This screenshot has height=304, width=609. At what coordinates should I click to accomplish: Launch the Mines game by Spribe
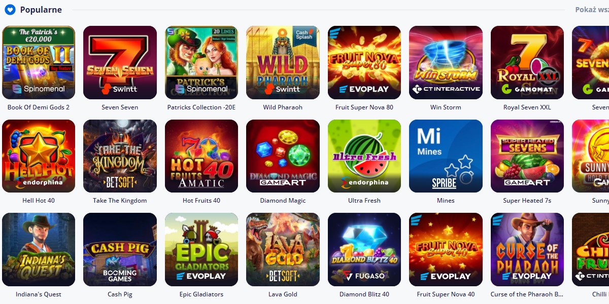446,156
